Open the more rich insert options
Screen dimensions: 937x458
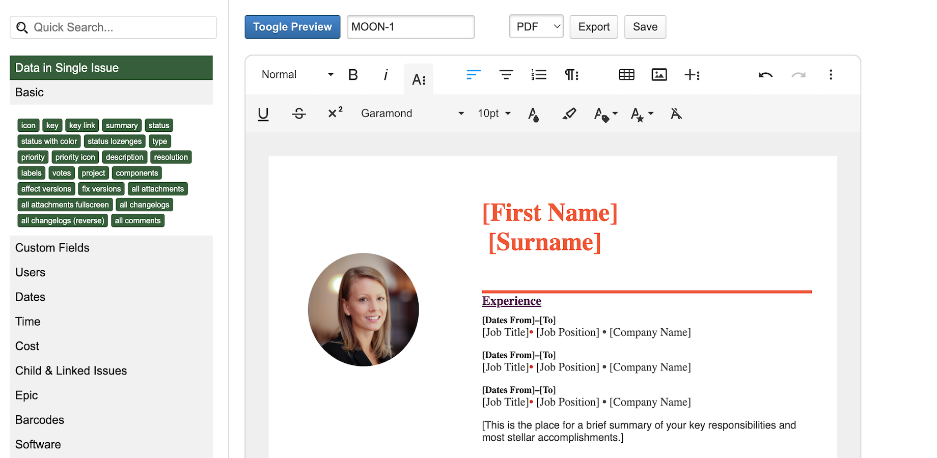692,75
